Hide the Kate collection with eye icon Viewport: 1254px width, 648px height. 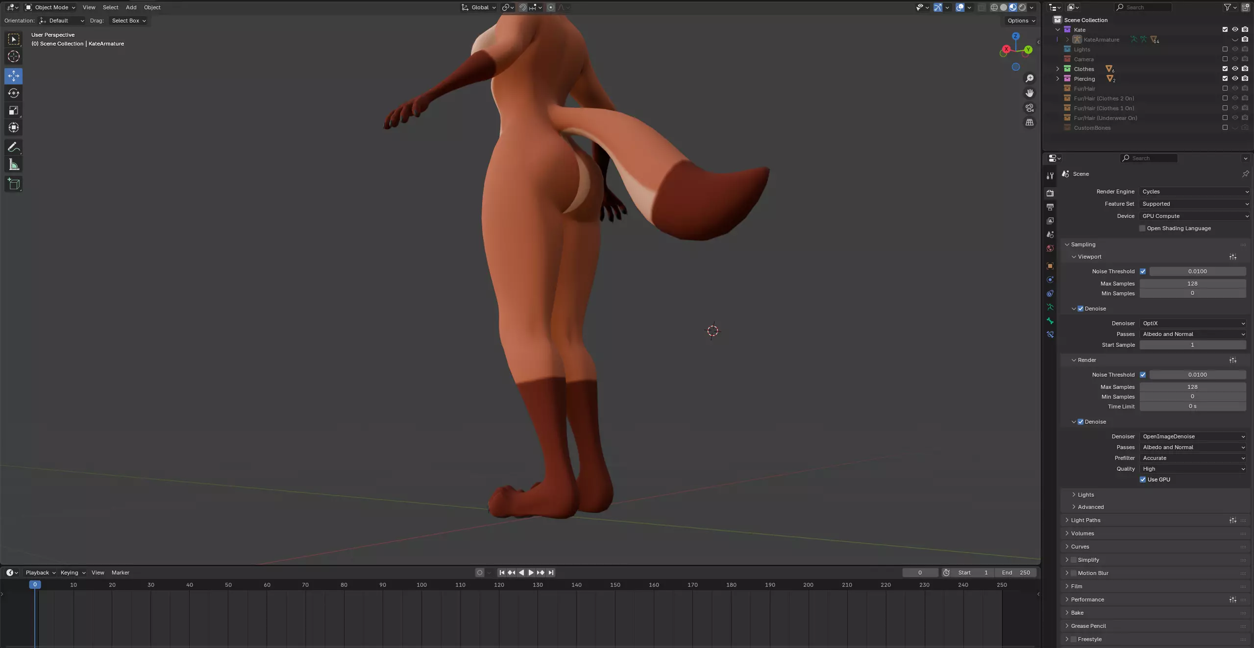click(1235, 29)
